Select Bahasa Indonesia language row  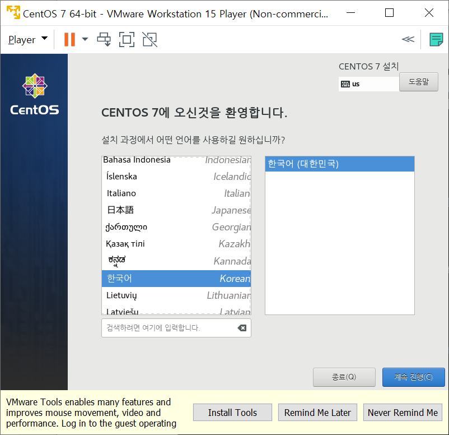click(x=176, y=160)
